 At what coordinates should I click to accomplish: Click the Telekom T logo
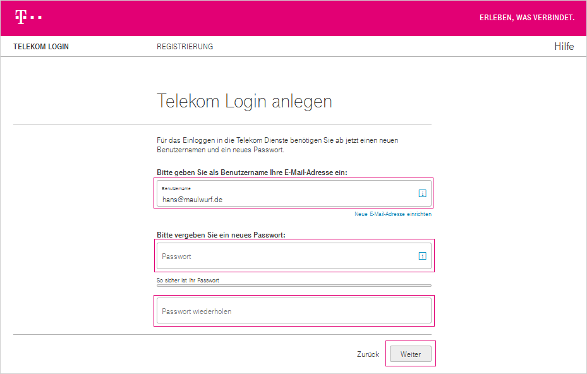tap(28, 17)
